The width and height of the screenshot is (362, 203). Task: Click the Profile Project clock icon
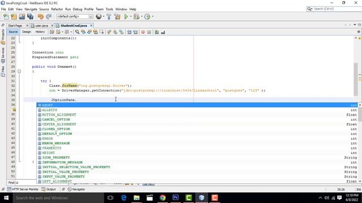[x=147, y=16]
